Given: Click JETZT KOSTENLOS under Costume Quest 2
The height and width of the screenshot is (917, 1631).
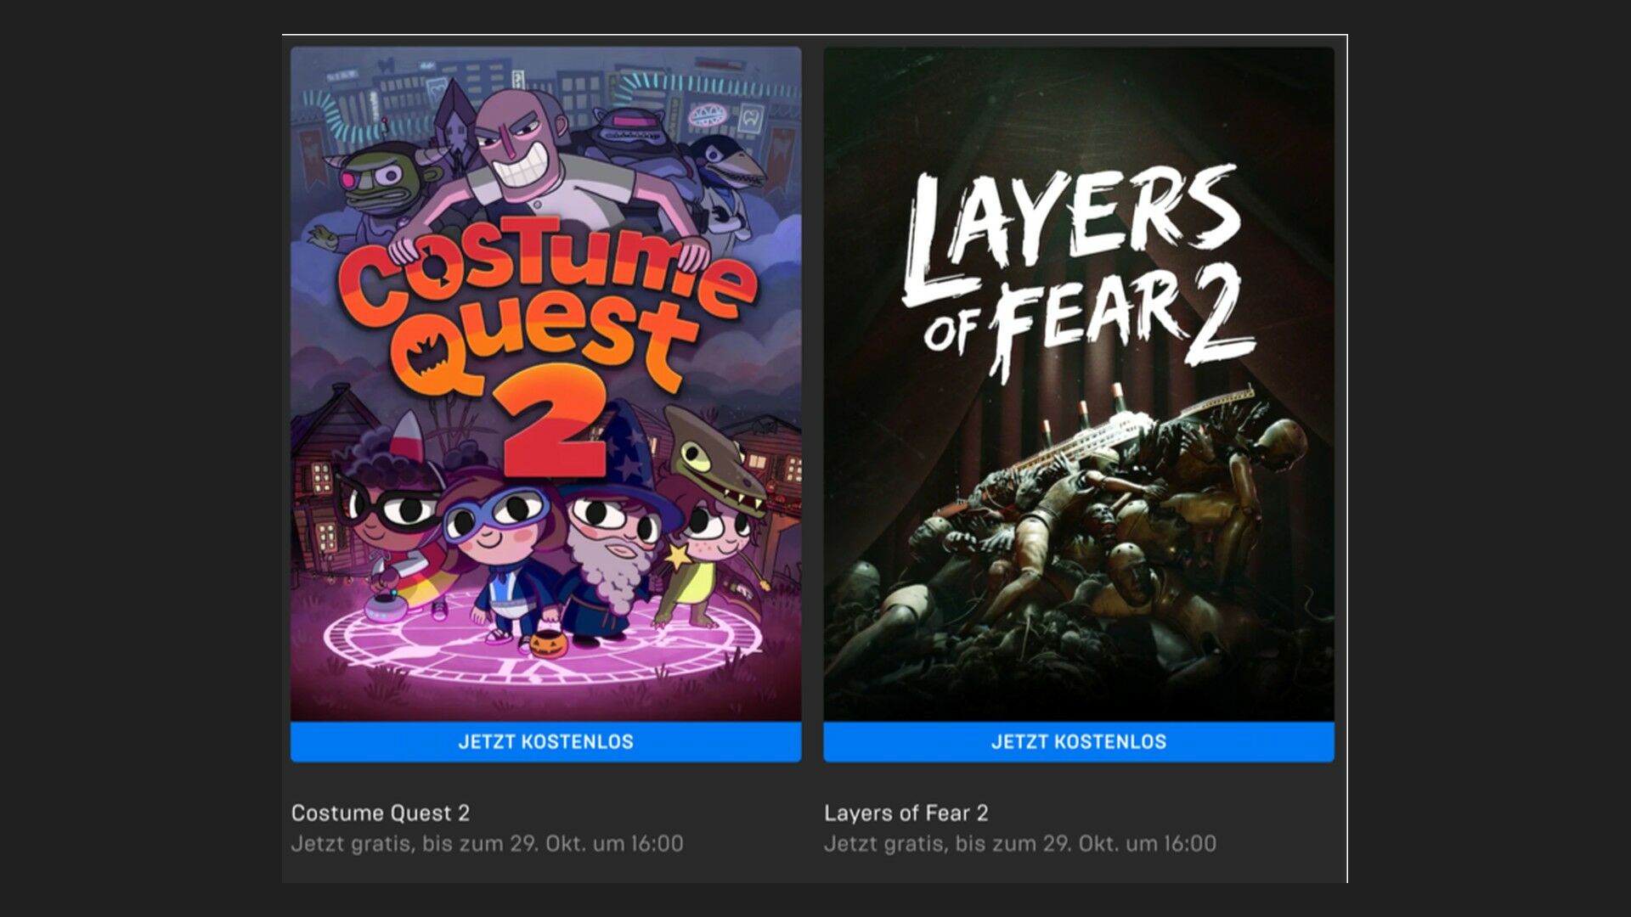Looking at the screenshot, I should click(x=545, y=741).
